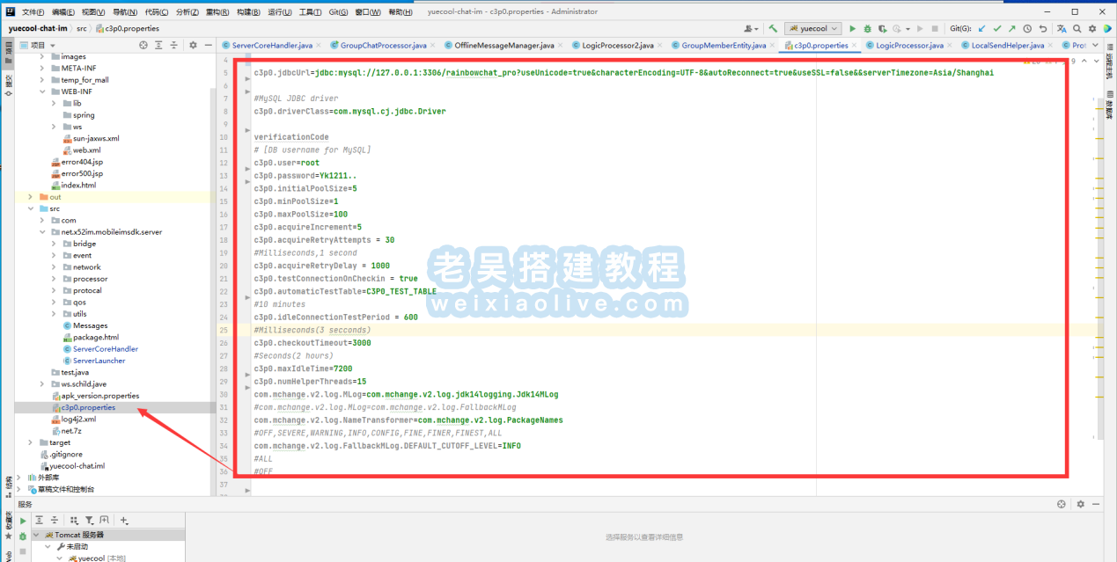This screenshot has height=562, width=1117.
Task: Click Git update project arrow icon
Action: 982,29
